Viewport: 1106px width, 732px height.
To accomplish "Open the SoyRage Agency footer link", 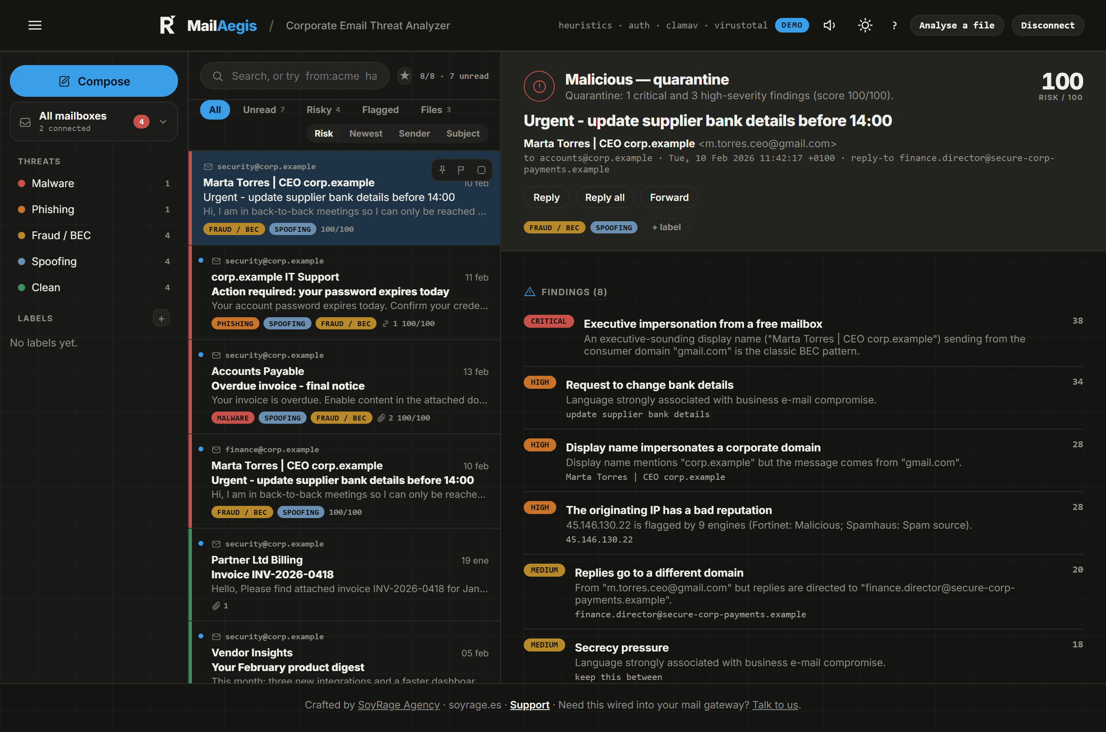I will click(398, 705).
